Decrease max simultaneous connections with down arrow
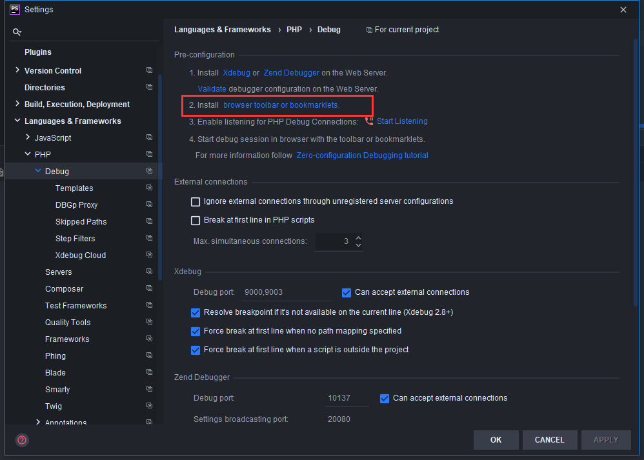The image size is (644, 460). [x=359, y=245]
